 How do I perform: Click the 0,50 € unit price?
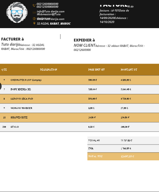pyautogui.click(x=91, y=127)
